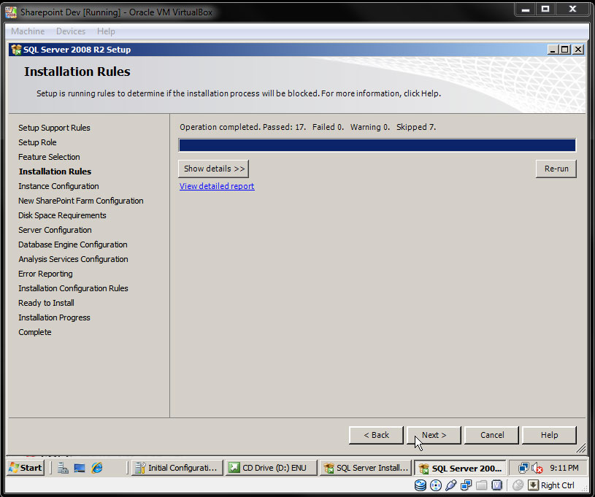
Task: Select Installation Progress step
Action: point(54,317)
